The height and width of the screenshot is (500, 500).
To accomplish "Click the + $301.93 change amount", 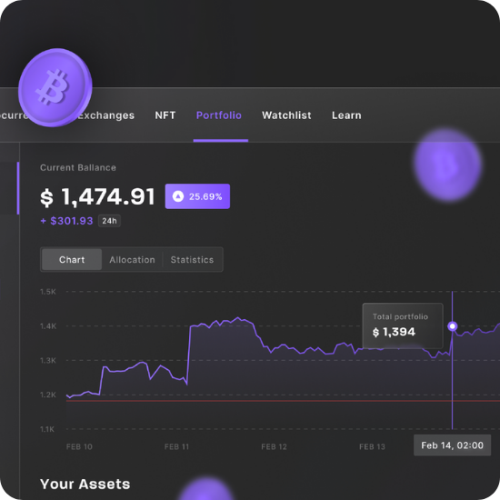I will pos(66,221).
